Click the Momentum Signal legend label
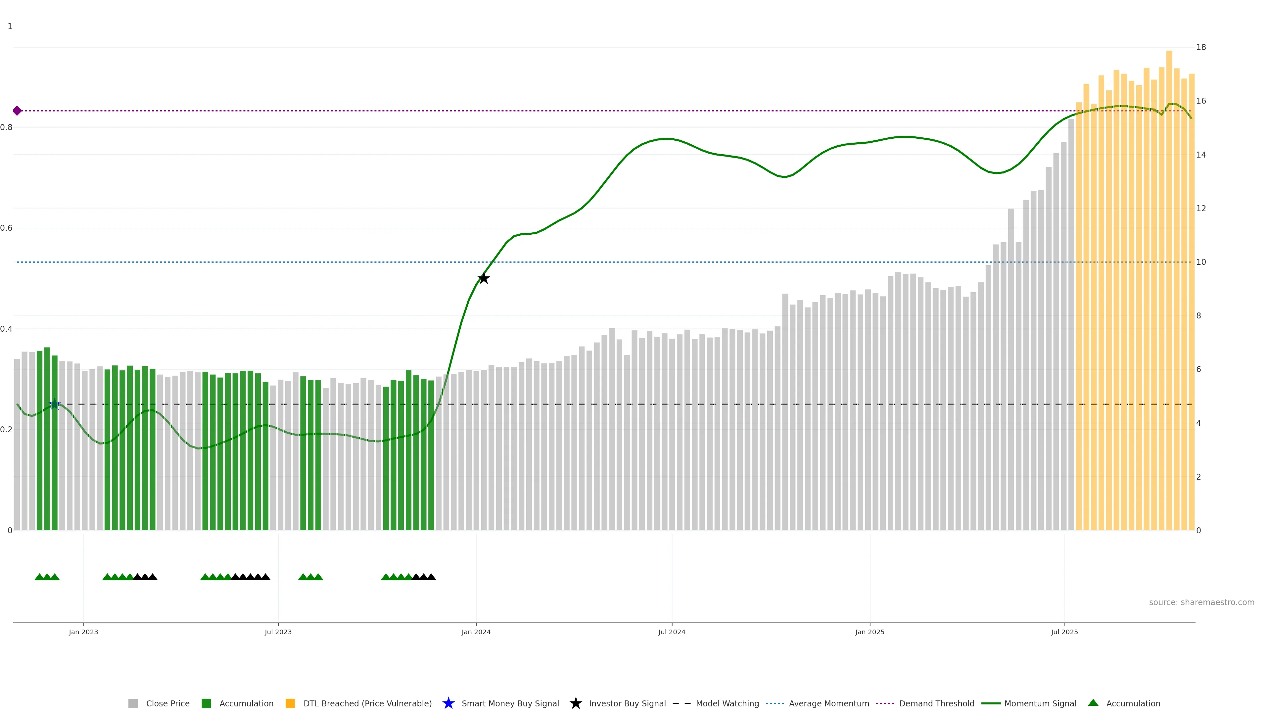 click(x=1040, y=704)
